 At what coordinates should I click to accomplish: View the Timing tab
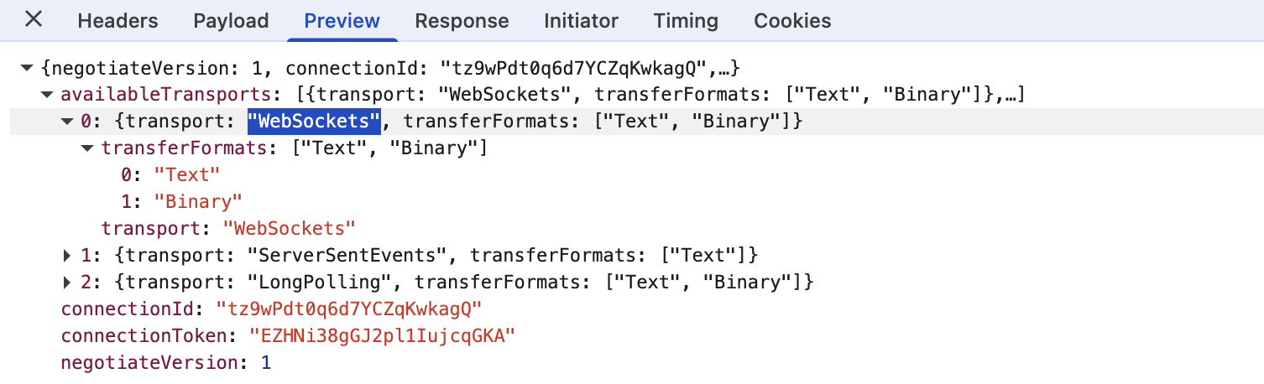[686, 21]
